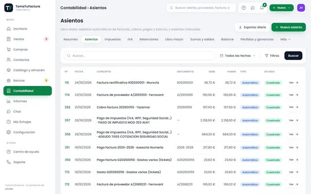Screen dimensions: 311x194
Task: Focus the Buscar... entries search field
Action: pos(139,56)
